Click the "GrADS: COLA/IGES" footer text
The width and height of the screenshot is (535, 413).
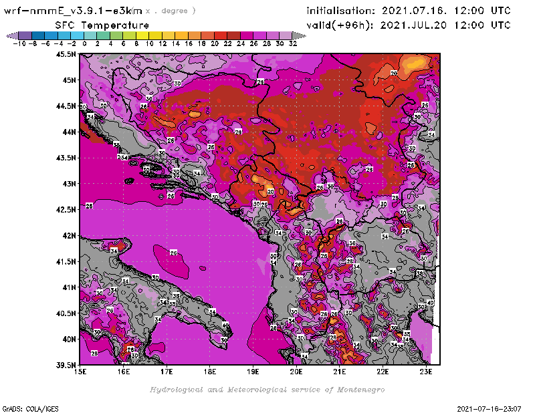pyautogui.click(x=30, y=408)
